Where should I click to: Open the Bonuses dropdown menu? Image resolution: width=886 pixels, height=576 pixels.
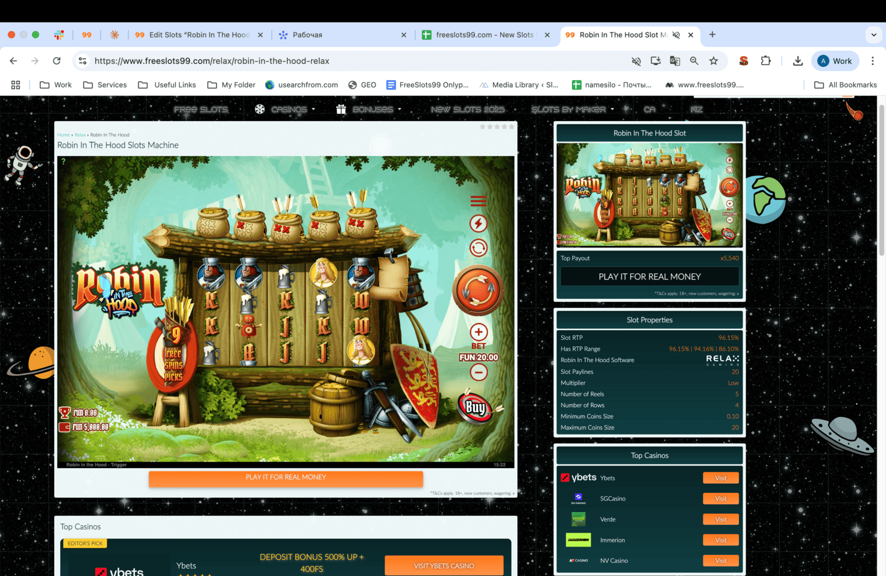point(375,109)
